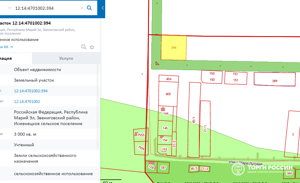The image size is (300, 183).
Task: Open the План КК link
Action: (x=6, y=47)
